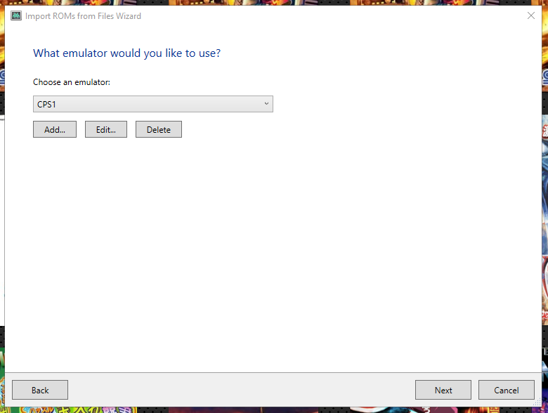Continue with the Next button
This screenshot has height=413, width=548.
click(x=443, y=390)
